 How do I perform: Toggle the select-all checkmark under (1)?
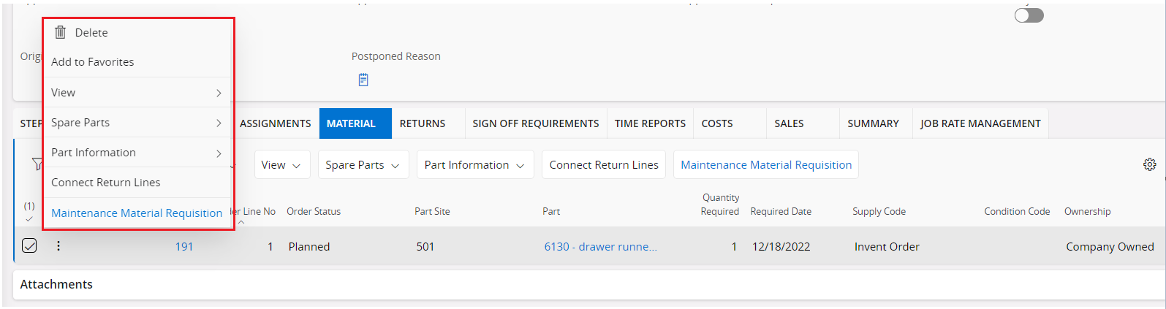tap(29, 218)
